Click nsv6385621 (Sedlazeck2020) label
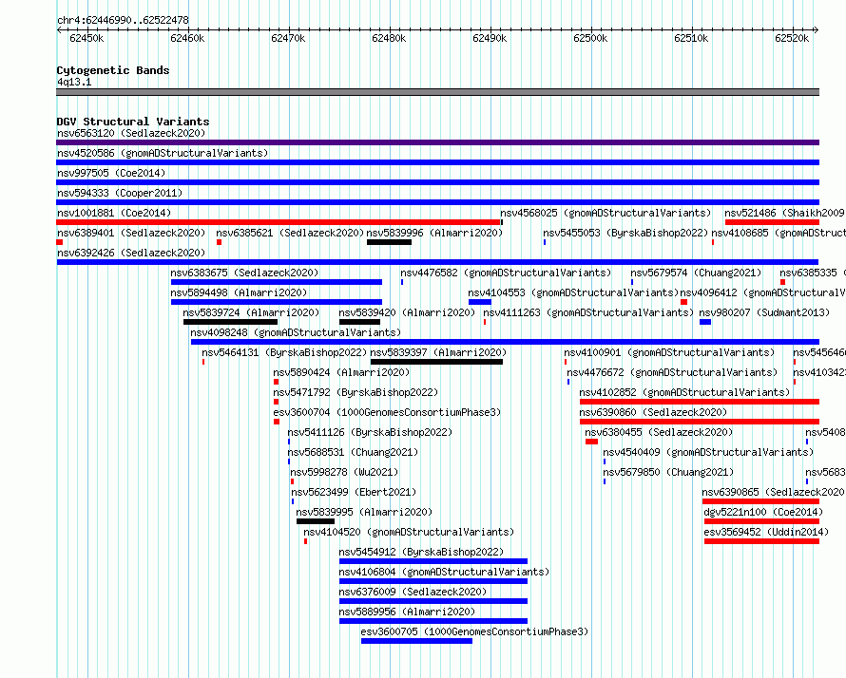Viewport: 846px width, 678px height. coord(290,233)
